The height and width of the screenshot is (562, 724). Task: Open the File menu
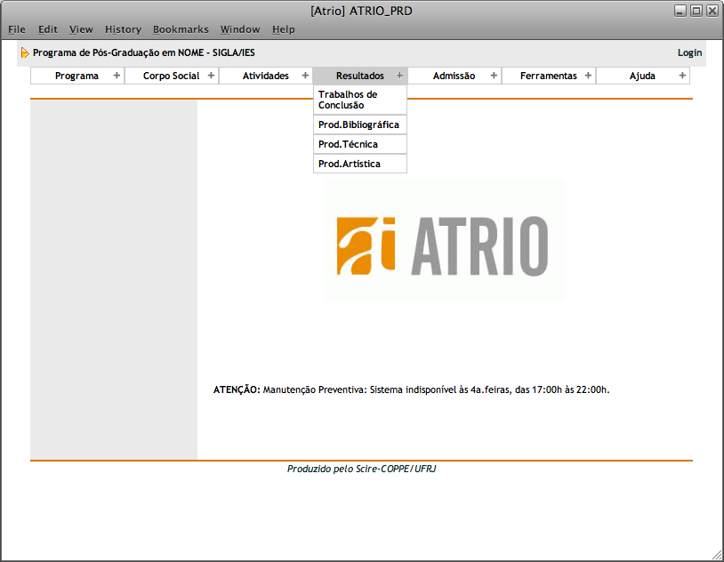pos(16,29)
